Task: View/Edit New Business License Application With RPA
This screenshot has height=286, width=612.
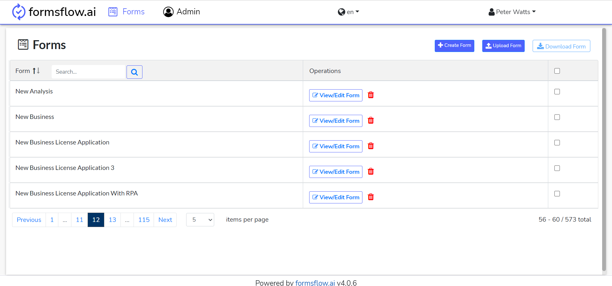Action: point(336,197)
